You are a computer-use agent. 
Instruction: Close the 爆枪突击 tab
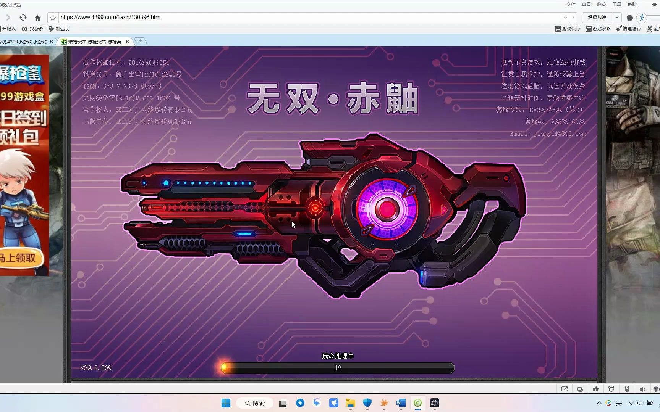(127, 42)
